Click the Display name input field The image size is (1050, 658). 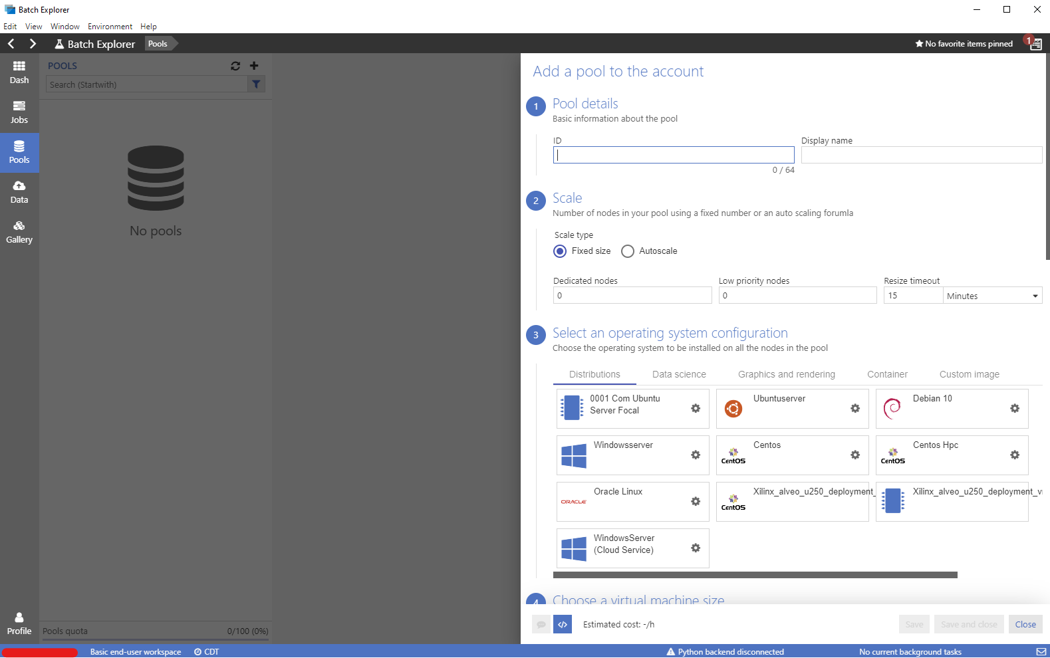922,155
